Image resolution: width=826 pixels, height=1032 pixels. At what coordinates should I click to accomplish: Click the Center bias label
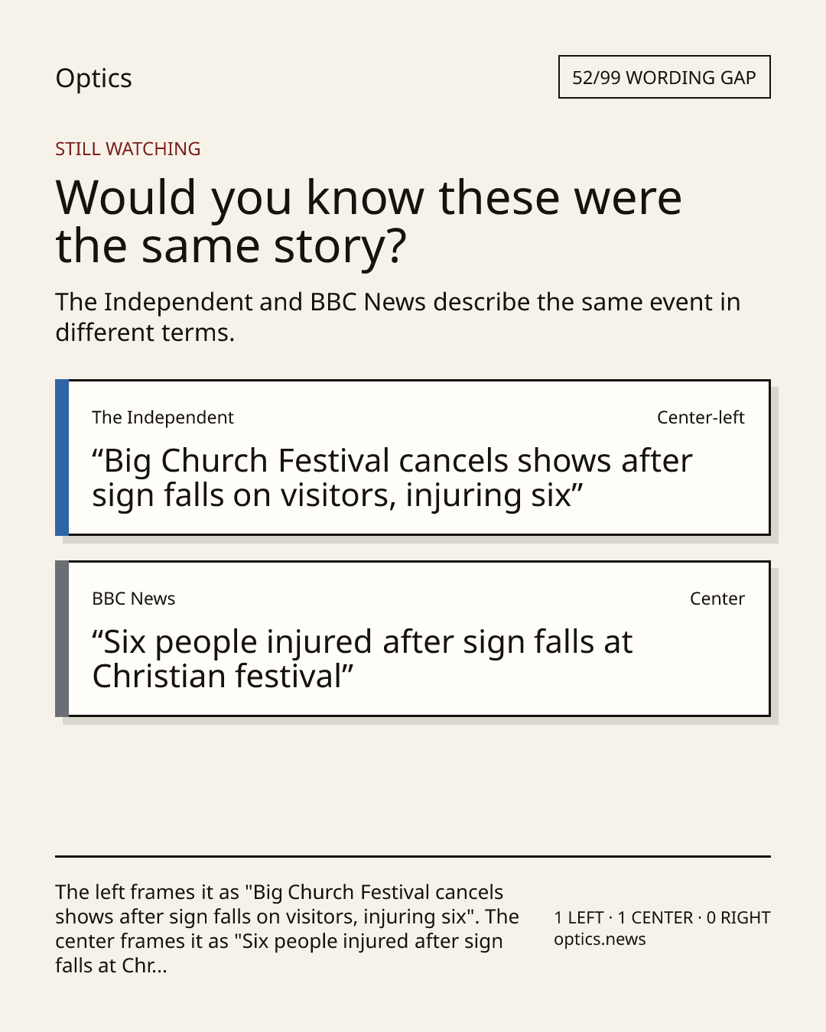(x=717, y=599)
